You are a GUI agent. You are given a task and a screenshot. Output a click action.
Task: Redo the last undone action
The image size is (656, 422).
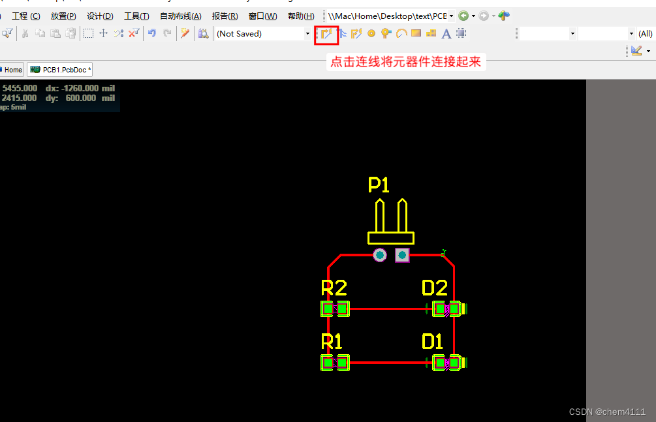pyautogui.click(x=167, y=33)
